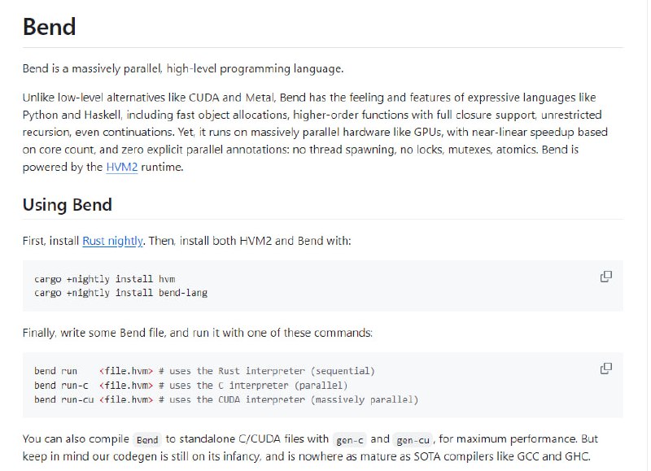Click the inline Bend code snippet
Image resolution: width=651 pixels, height=471 pixels.
pyautogui.click(x=148, y=438)
